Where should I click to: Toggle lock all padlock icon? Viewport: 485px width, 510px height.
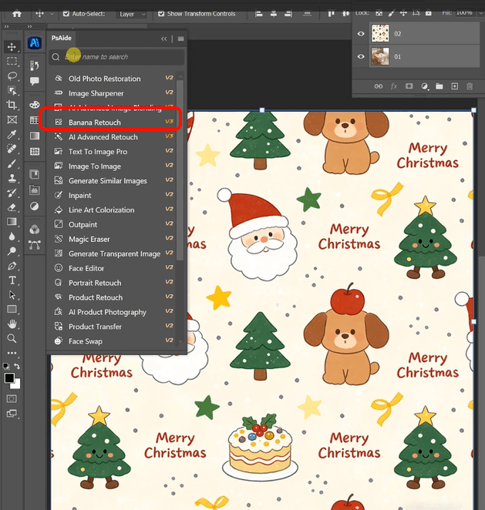[x=429, y=13]
